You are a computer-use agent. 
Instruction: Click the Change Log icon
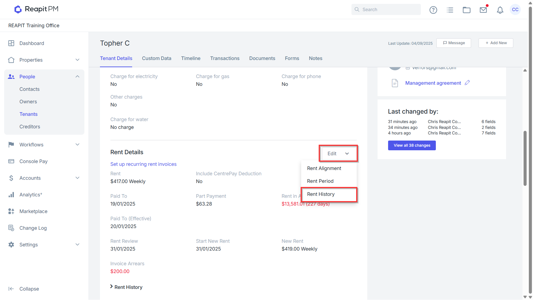pos(11,228)
